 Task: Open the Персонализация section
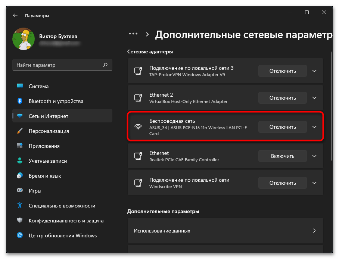(62, 131)
